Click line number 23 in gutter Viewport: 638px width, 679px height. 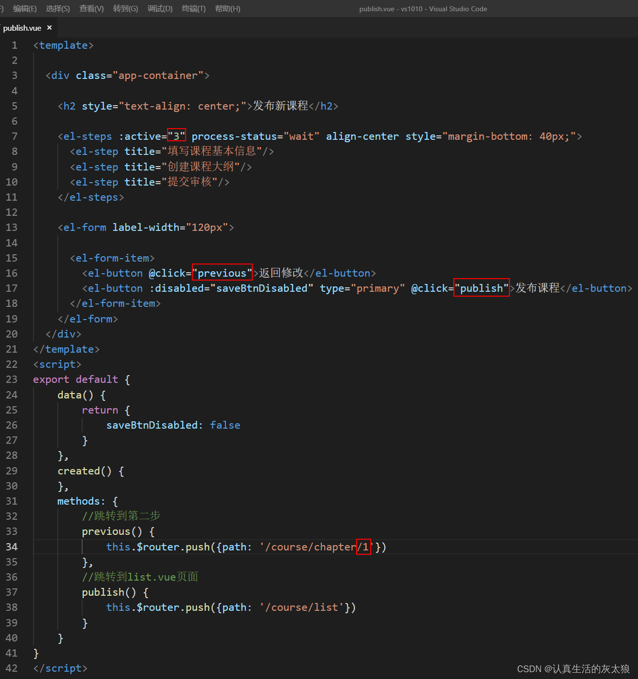12,379
